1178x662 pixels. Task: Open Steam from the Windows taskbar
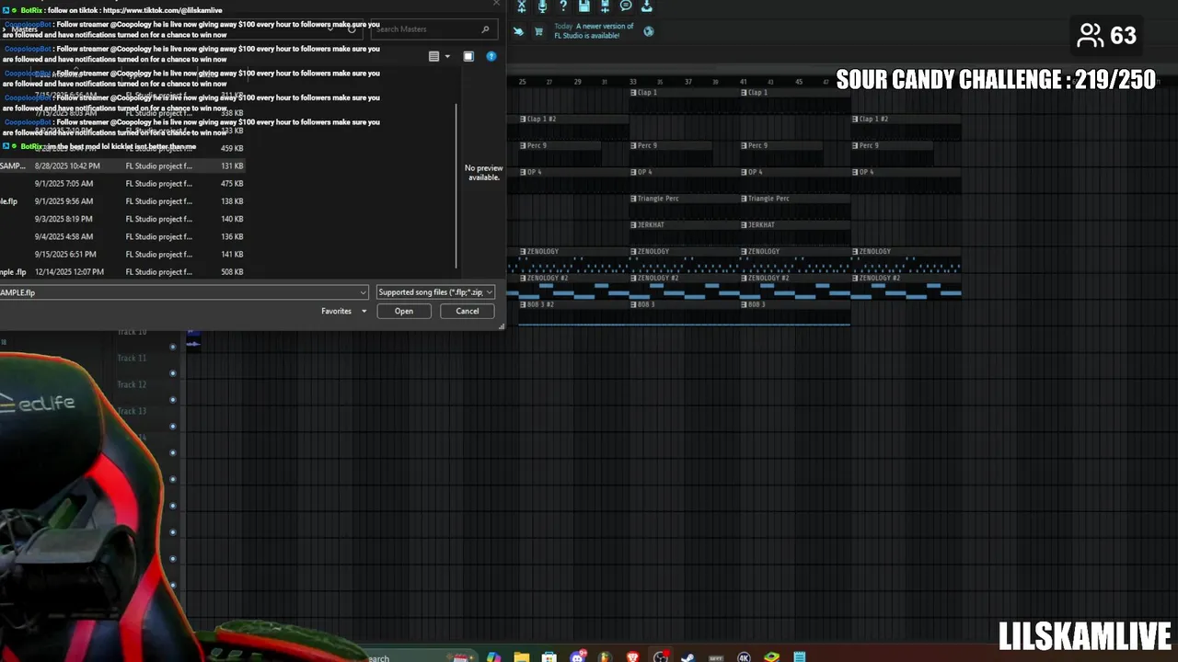coord(687,656)
